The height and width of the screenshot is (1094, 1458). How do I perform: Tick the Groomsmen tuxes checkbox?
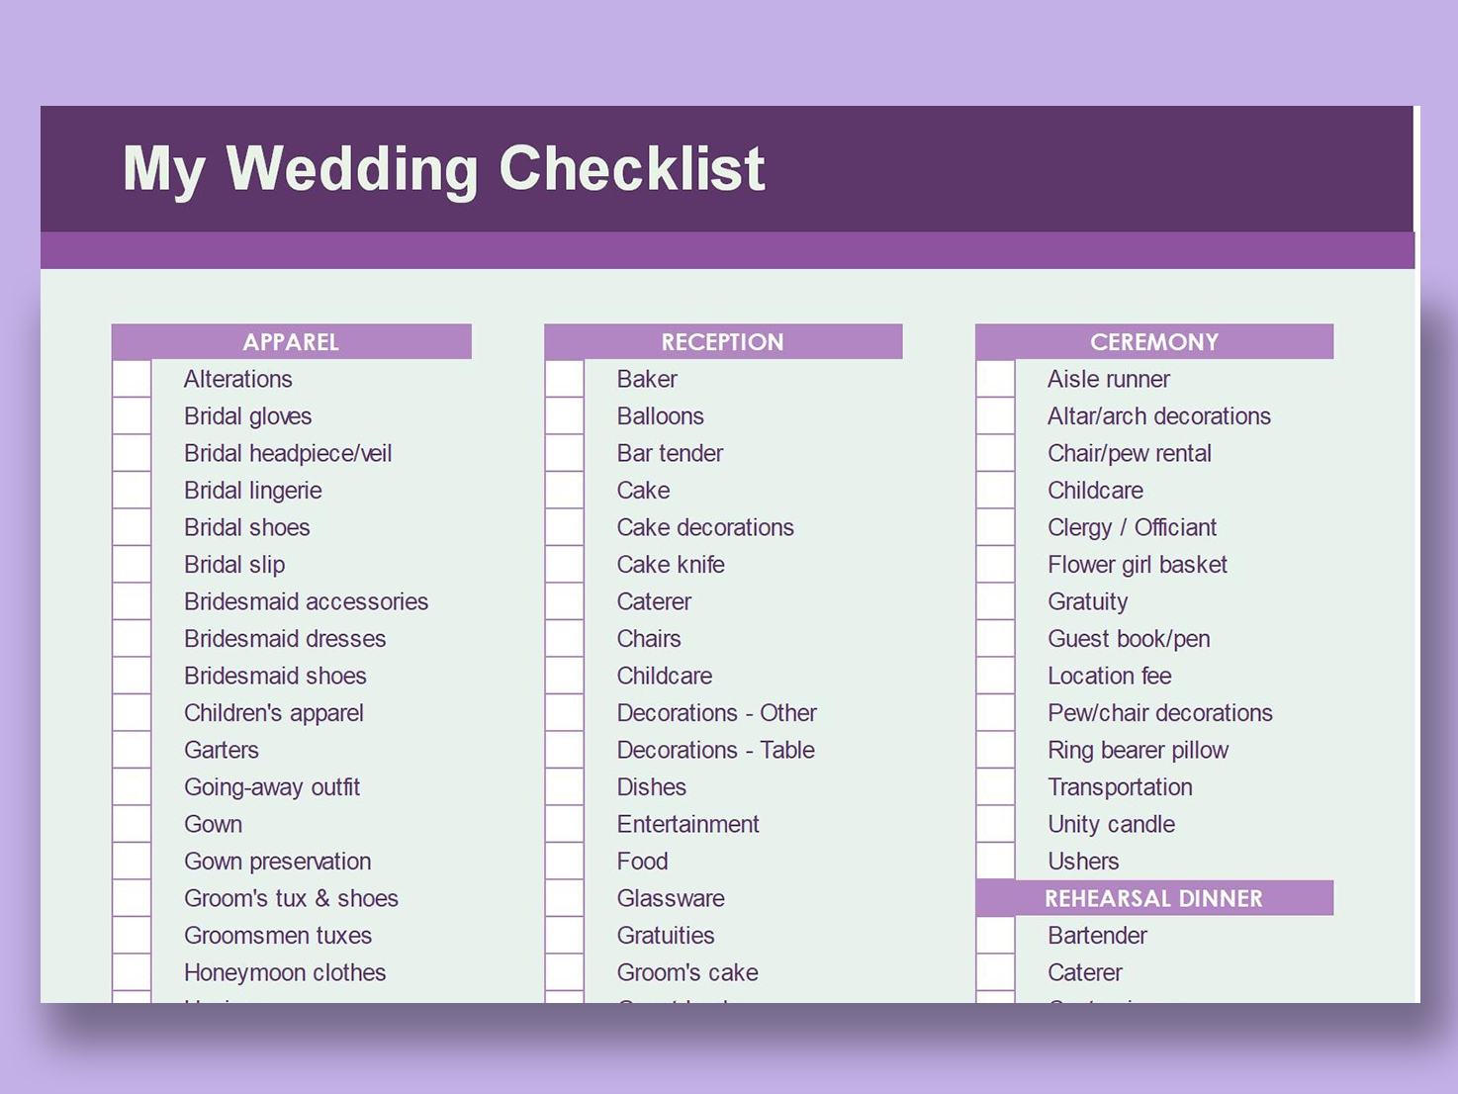(132, 936)
